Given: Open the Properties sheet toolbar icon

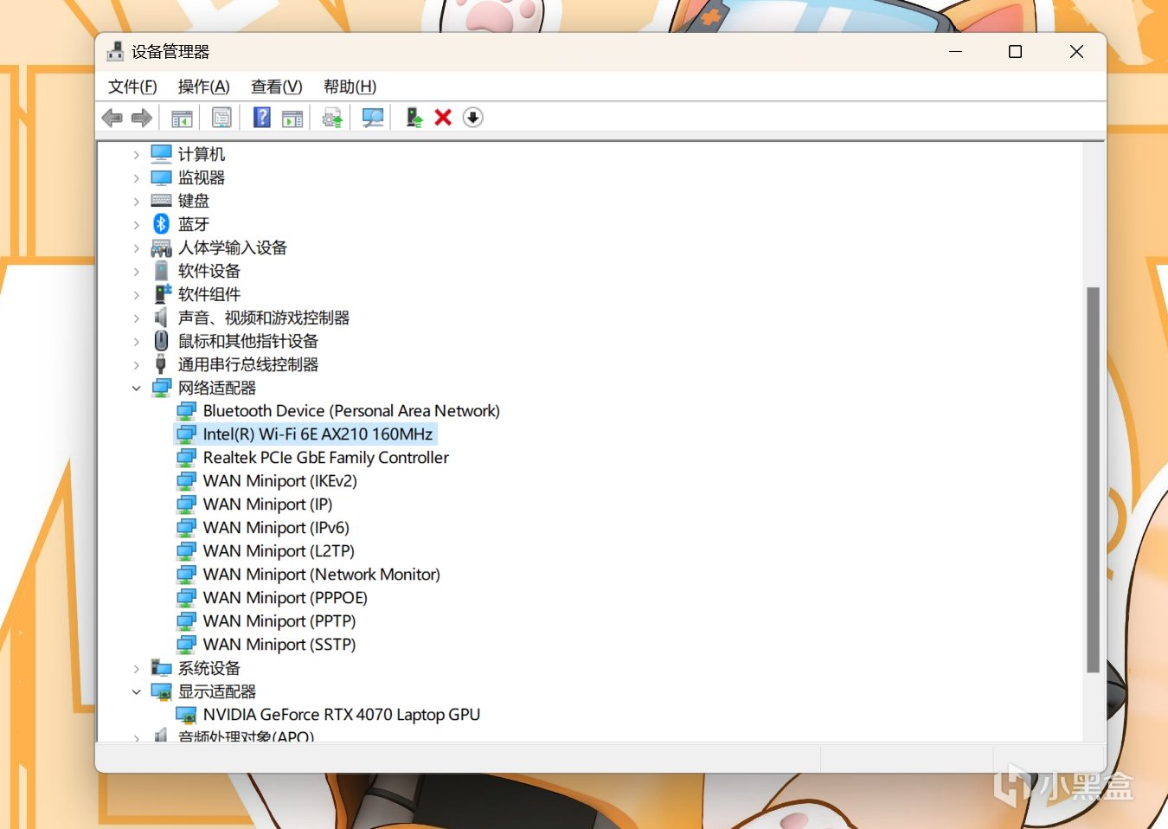Looking at the screenshot, I should pos(221,118).
